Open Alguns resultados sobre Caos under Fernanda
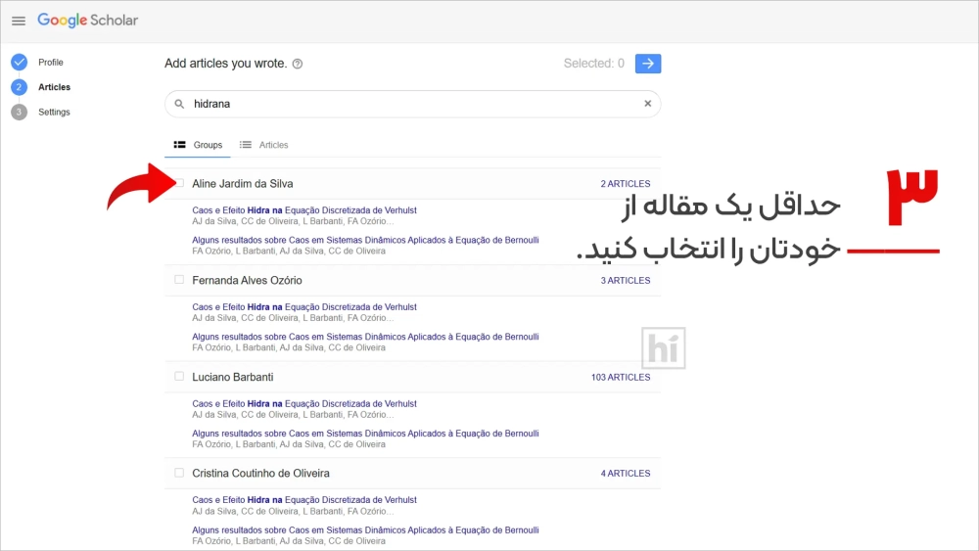979x551 pixels. tap(365, 337)
